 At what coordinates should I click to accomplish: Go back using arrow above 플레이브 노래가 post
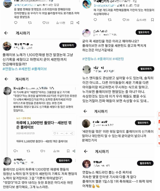6,33
